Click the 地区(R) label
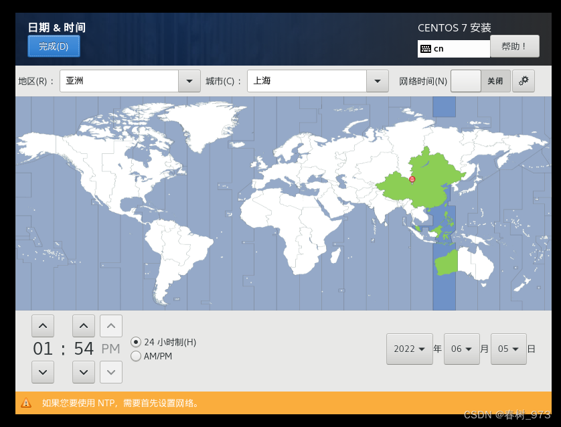 (x=35, y=81)
